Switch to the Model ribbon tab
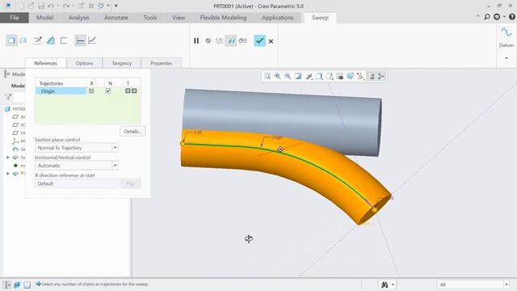Viewport: 517px width, 291px height. point(44,18)
